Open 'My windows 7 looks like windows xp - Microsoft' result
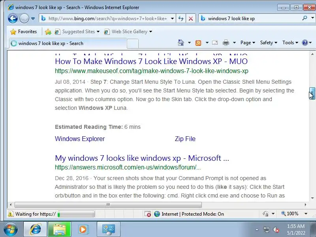The image size is (316, 237). point(142,158)
